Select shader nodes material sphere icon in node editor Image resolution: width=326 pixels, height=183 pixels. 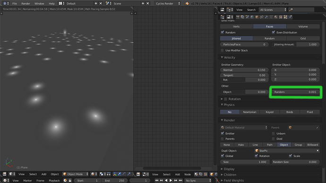196,174
